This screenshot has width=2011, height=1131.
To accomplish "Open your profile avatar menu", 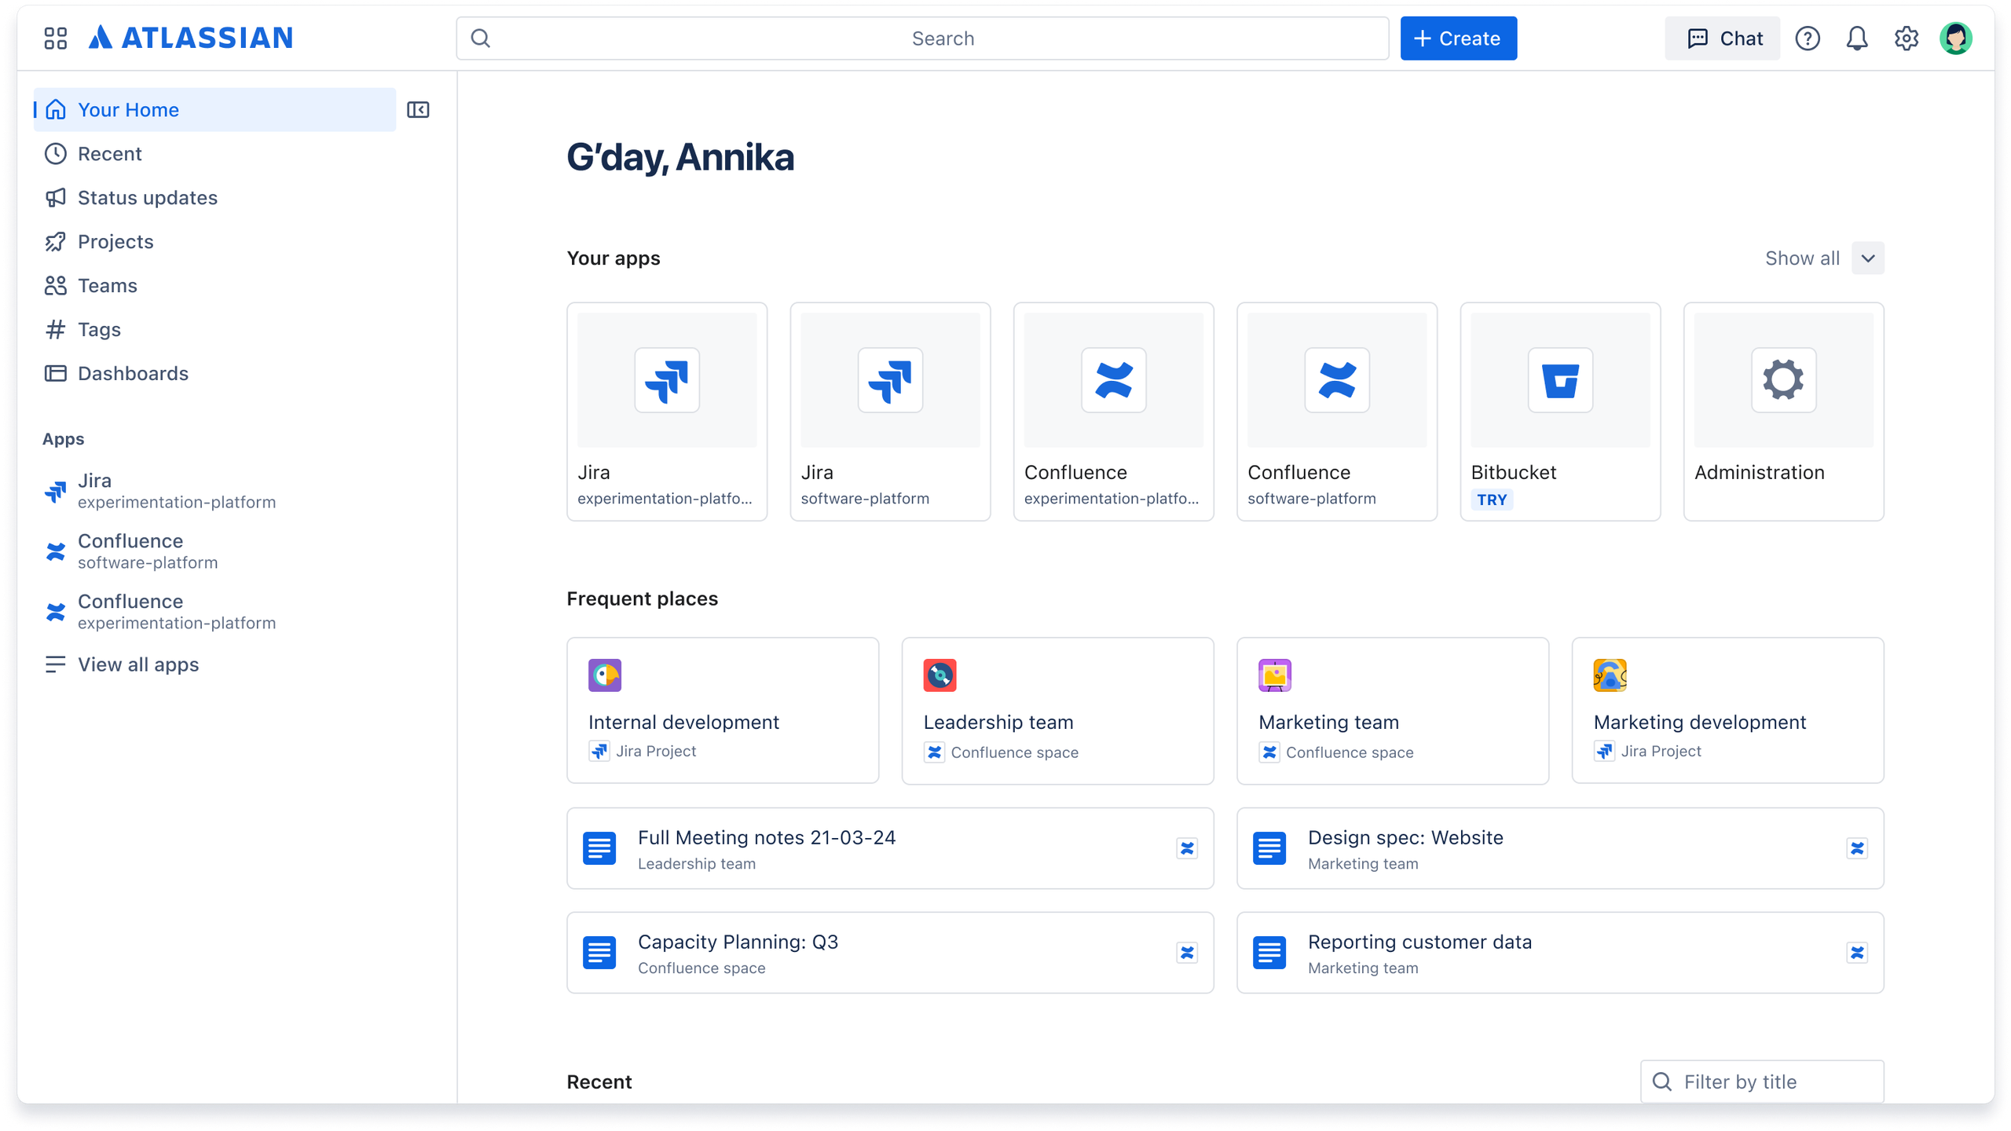I will click(x=1957, y=38).
